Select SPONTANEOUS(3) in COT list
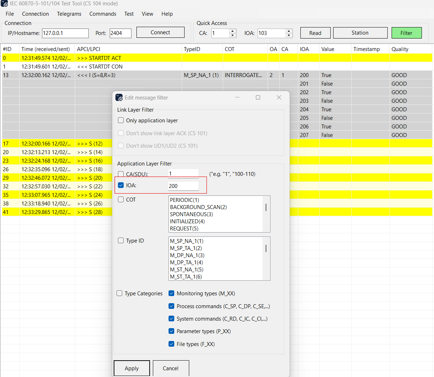The width and height of the screenshot is (434, 377). (191, 214)
